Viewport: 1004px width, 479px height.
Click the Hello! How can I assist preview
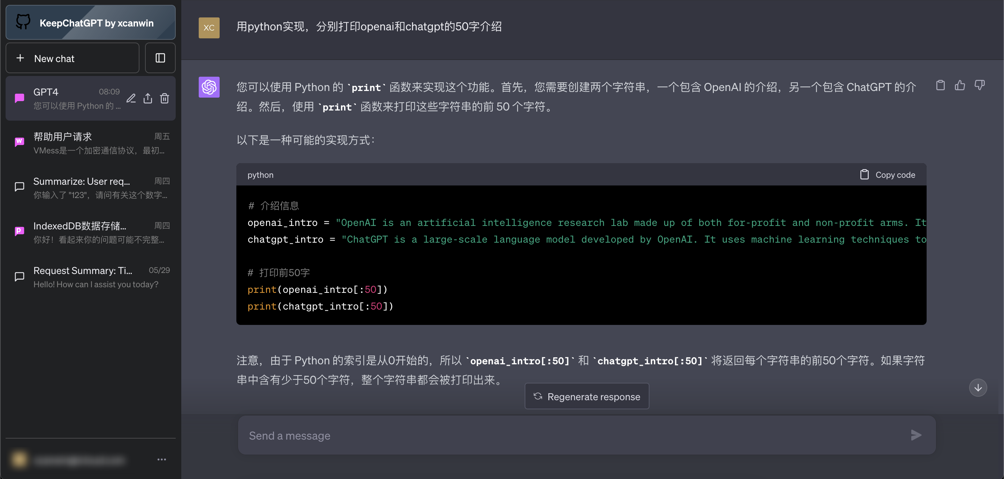click(x=96, y=284)
